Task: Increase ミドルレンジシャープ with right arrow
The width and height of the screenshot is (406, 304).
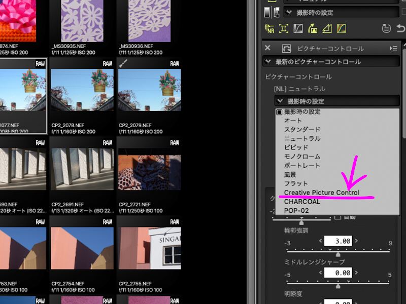Action: coord(356,273)
